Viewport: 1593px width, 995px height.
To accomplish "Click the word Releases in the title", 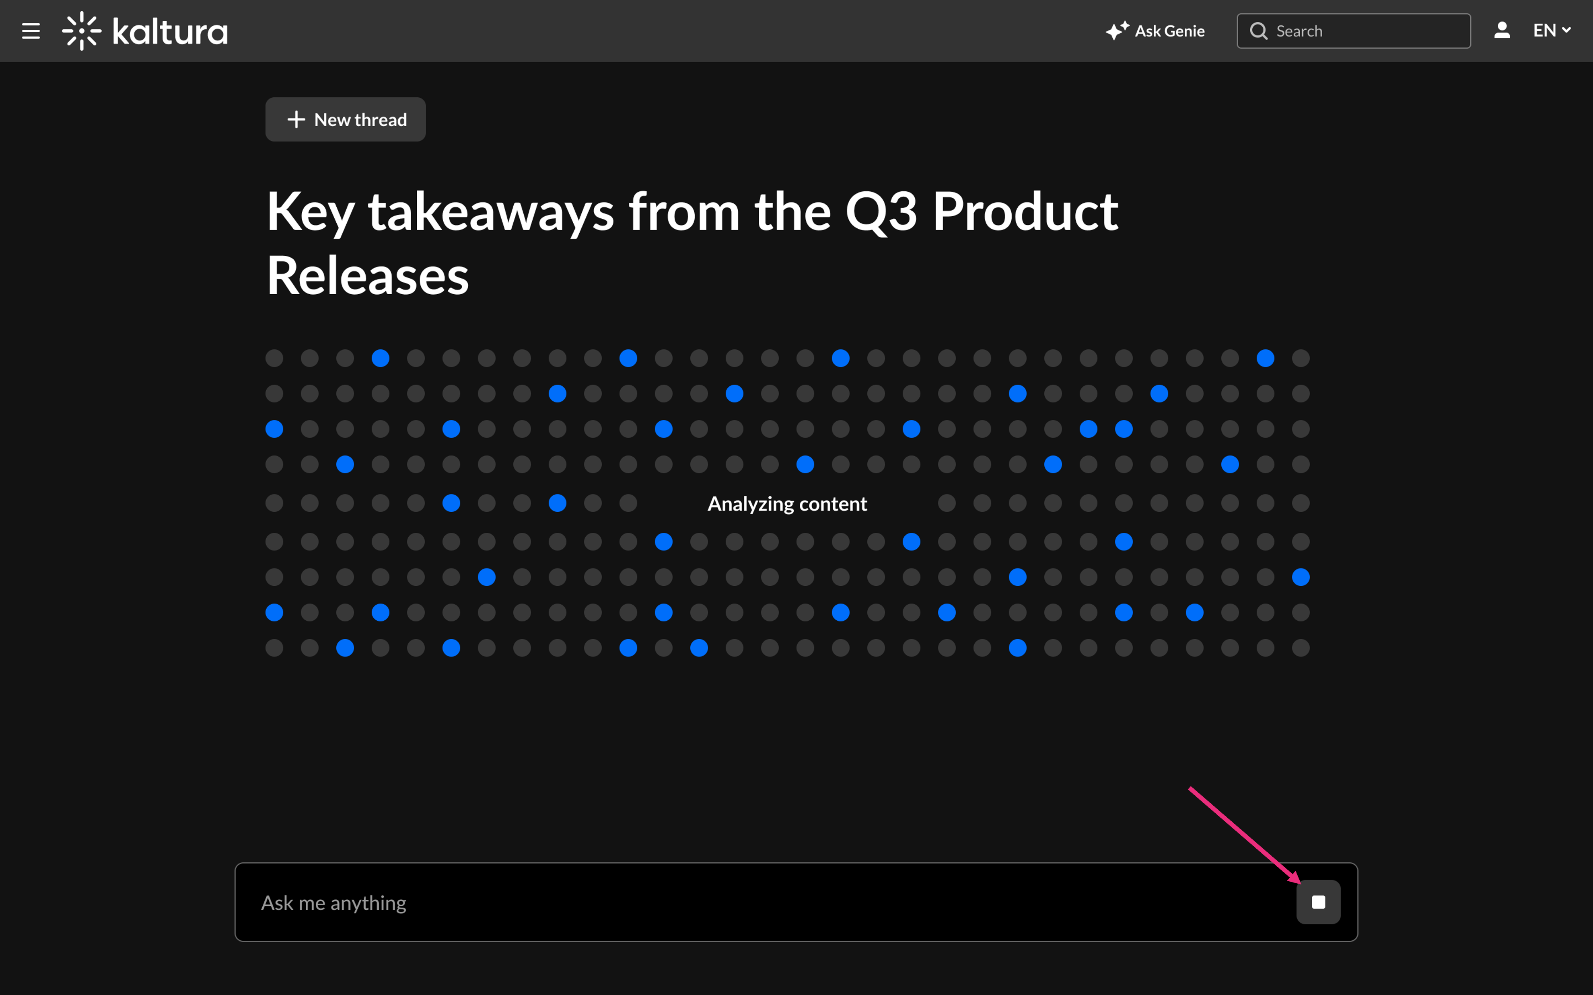I will click(367, 276).
